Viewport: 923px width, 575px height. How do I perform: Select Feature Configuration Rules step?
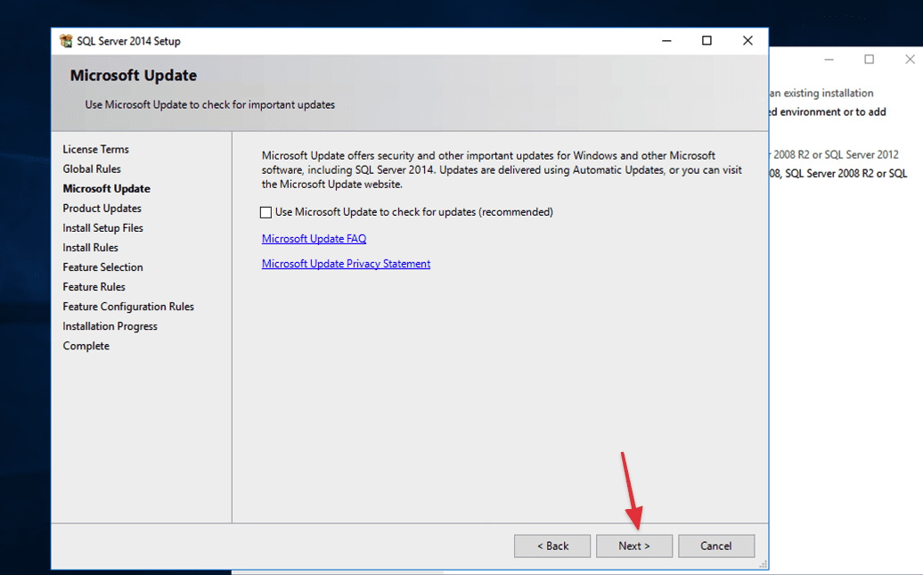click(128, 306)
